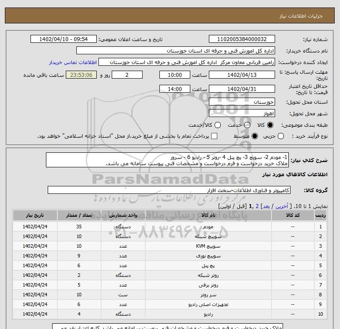The height and width of the screenshot is (329, 340).
Task: Click the اطلاعات کالاهای مورد نیاز section heading
Action: click(x=295, y=174)
